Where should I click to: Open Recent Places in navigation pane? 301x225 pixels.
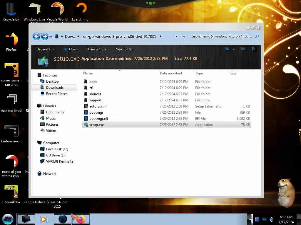[x=57, y=93]
